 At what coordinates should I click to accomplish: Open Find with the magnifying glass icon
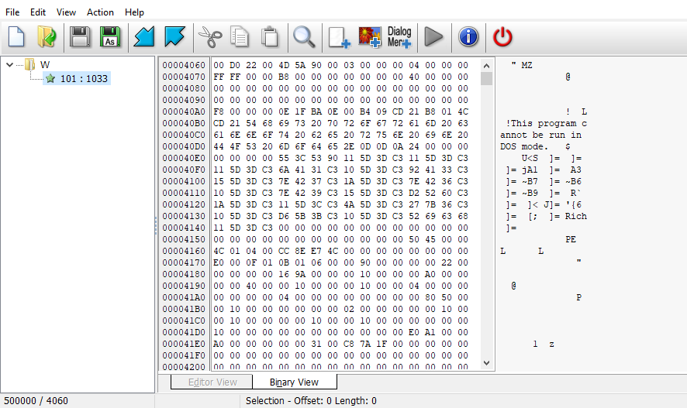point(303,36)
